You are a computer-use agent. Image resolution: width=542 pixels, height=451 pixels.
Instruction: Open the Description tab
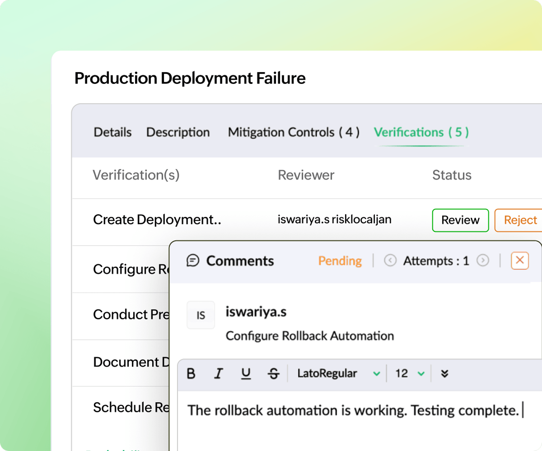(x=178, y=132)
